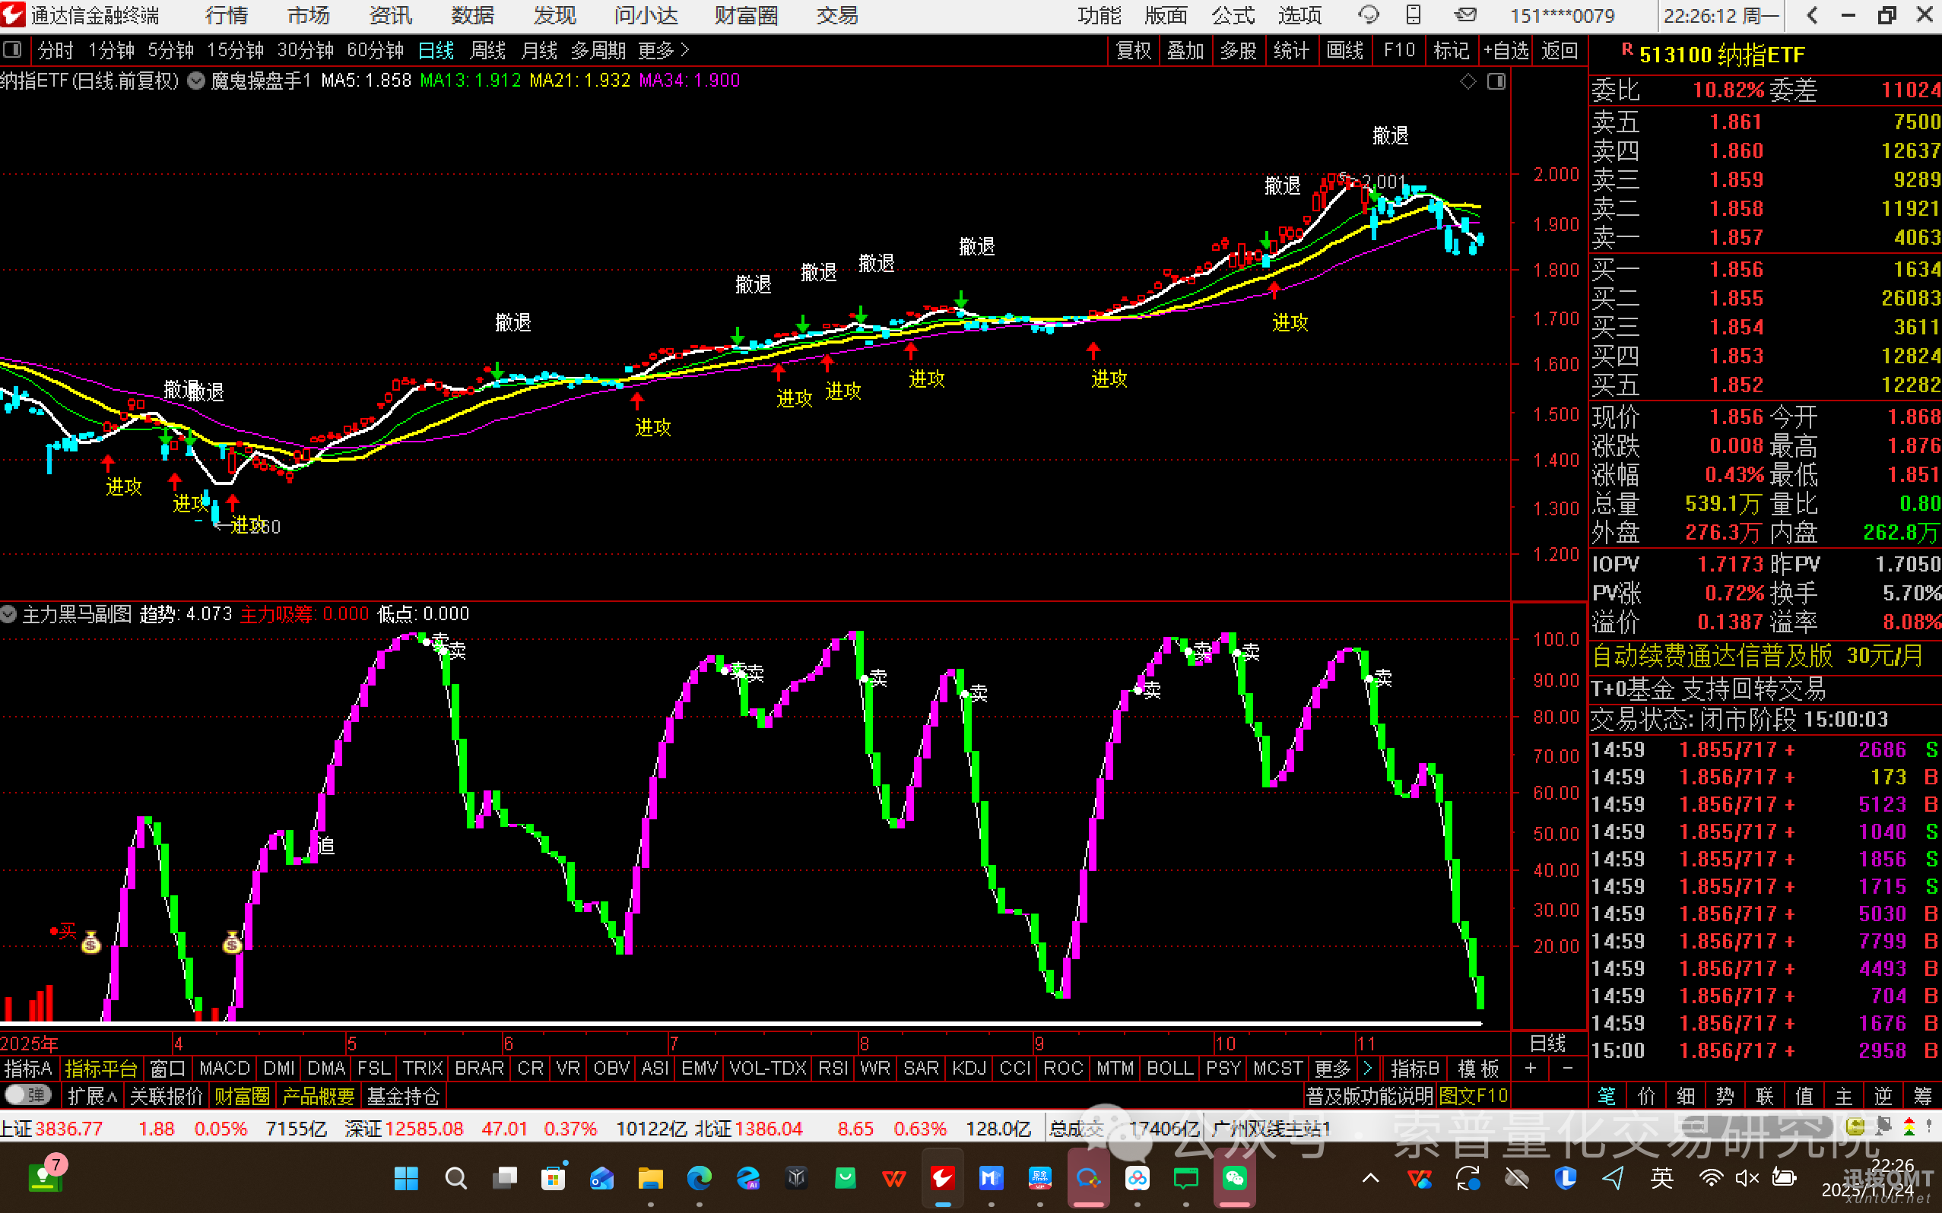Expand 更多 indicators list

(1333, 1069)
